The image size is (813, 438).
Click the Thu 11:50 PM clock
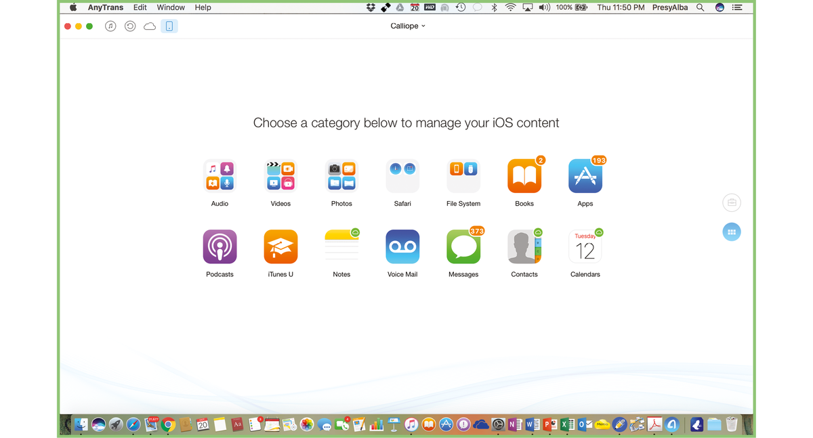pyautogui.click(x=621, y=7)
